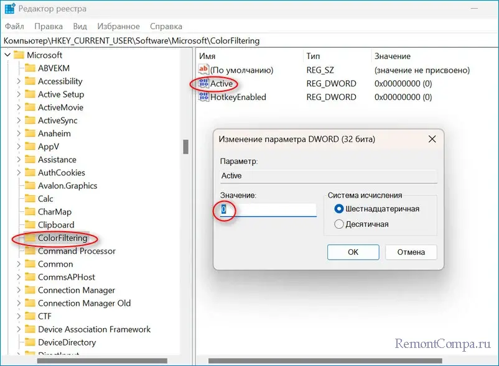
Task: Click the Active DWORD value icon
Action: pos(203,84)
